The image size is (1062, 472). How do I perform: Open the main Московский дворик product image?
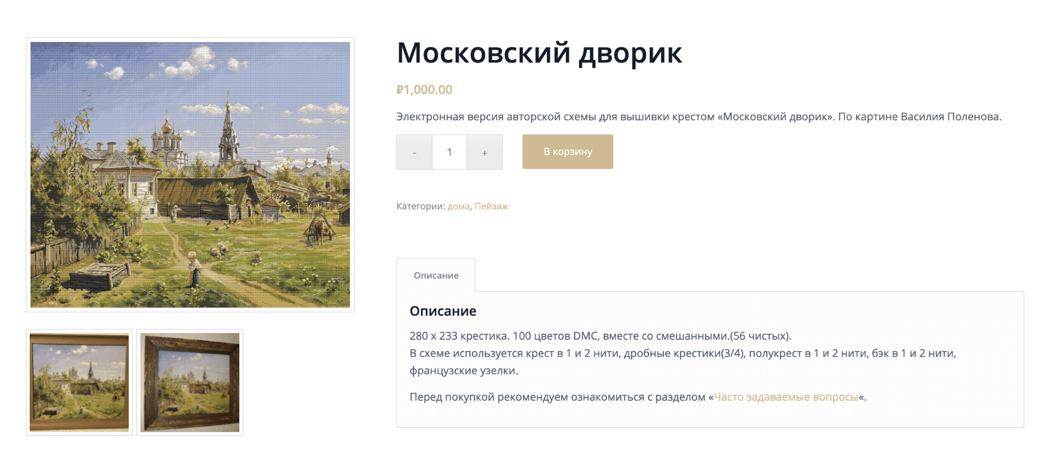click(x=190, y=175)
